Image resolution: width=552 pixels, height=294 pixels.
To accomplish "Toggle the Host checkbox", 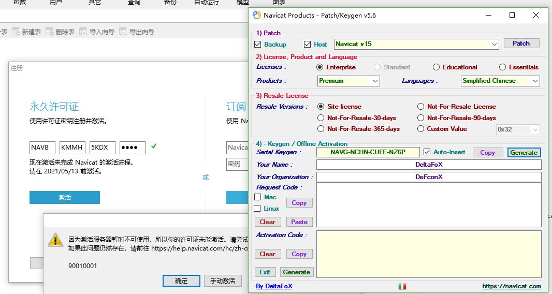I will click(x=308, y=45).
